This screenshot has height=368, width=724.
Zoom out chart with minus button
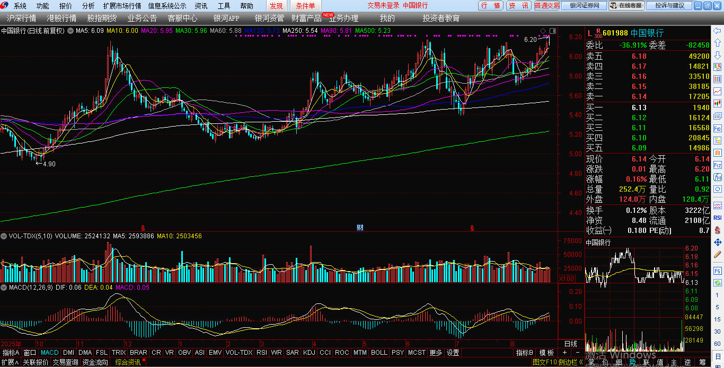tap(577, 353)
